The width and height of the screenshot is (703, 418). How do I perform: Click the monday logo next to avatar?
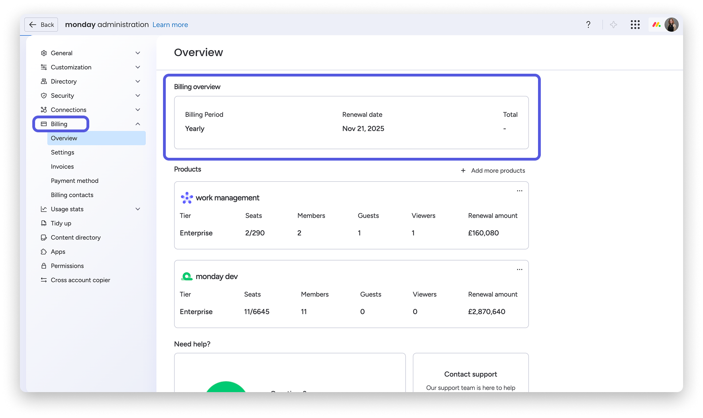point(656,25)
